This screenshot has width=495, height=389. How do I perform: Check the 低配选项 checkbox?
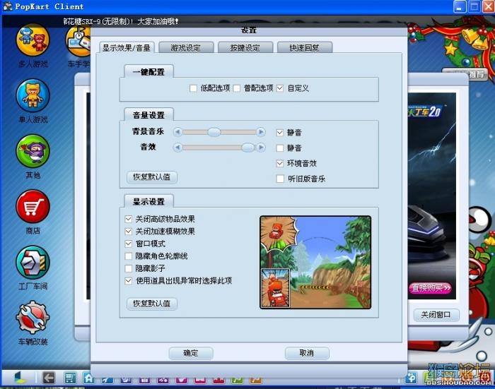click(193, 88)
